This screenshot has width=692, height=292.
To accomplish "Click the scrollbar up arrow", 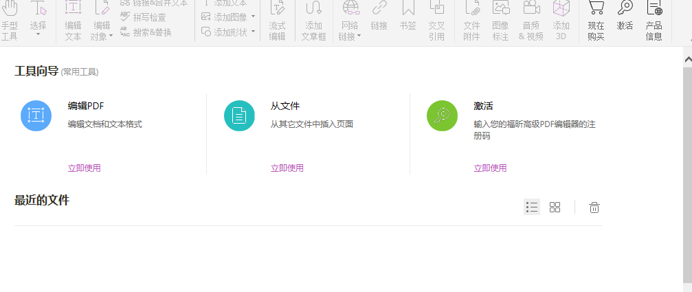I will click(x=688, y=59).
